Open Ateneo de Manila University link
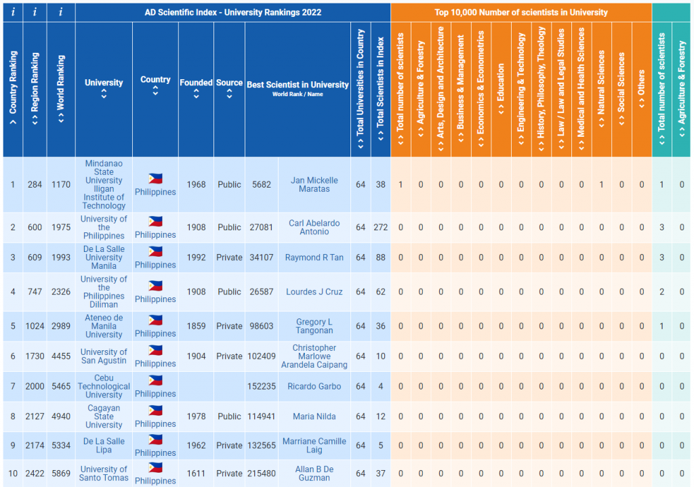Screen dimensions: 694x487 (104, 326)
